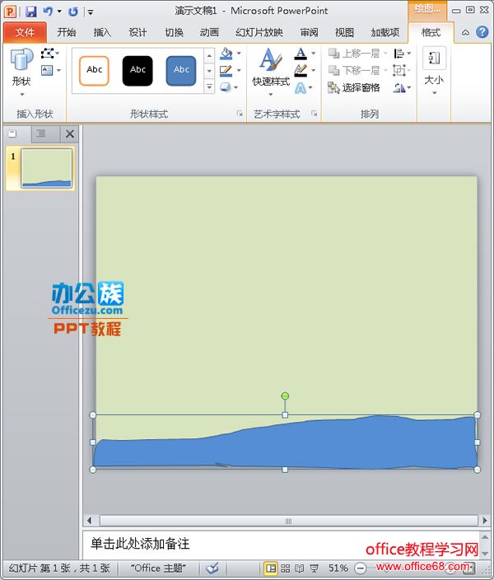Click the Text Outline icon
The image size is (494, 580).
click(x=301, y=70)
